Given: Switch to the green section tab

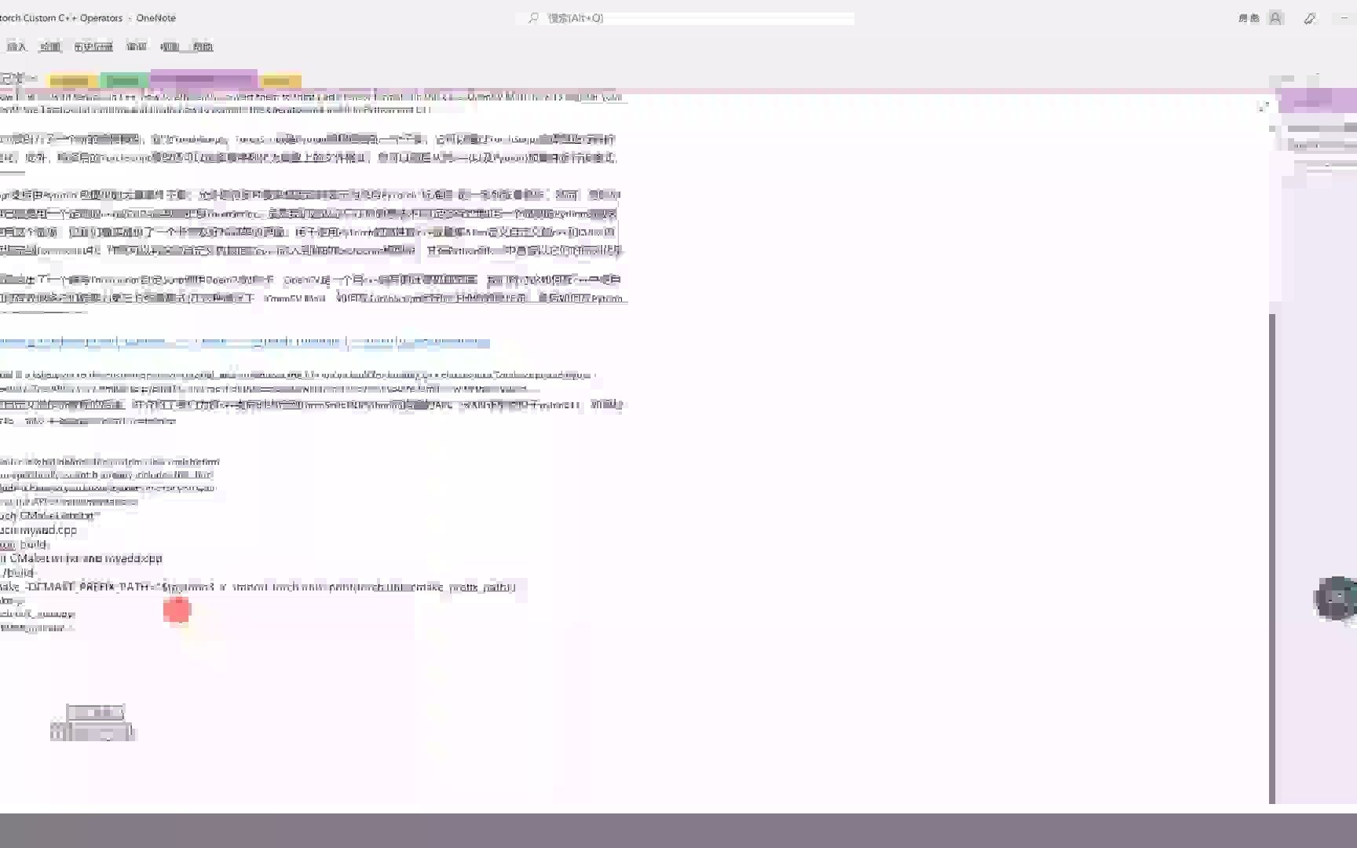Looking at the screenshot, I should pos(124,81).
